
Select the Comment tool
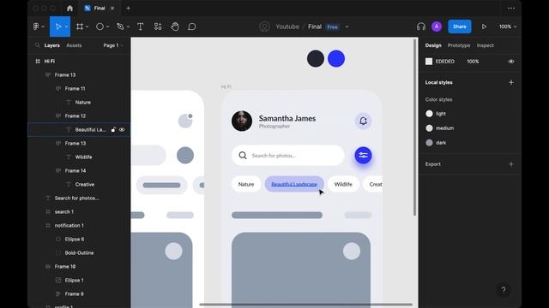coord(192,27)
